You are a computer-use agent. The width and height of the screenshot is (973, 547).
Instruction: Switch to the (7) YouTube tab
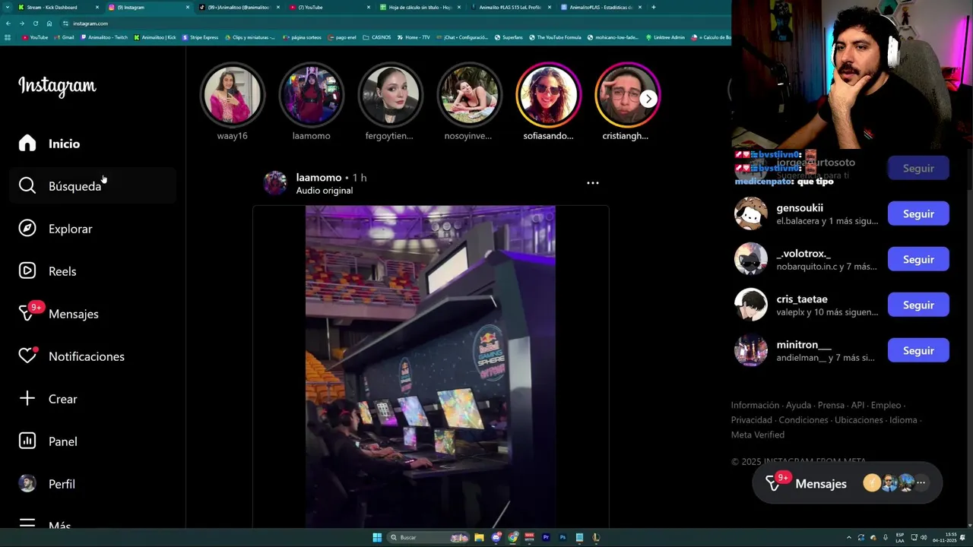tap(328, 7)
